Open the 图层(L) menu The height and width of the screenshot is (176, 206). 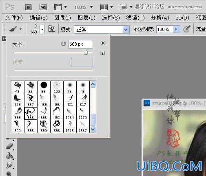(x=86, y=18)
